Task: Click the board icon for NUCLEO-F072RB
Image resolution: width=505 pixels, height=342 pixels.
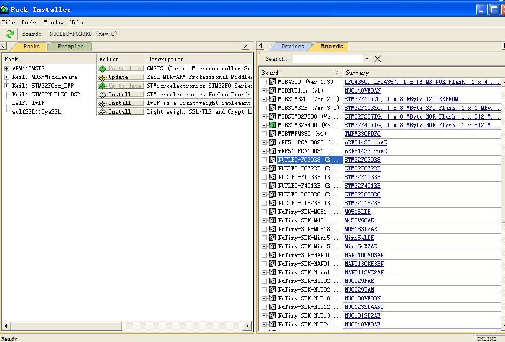Action: coord(273,169)
